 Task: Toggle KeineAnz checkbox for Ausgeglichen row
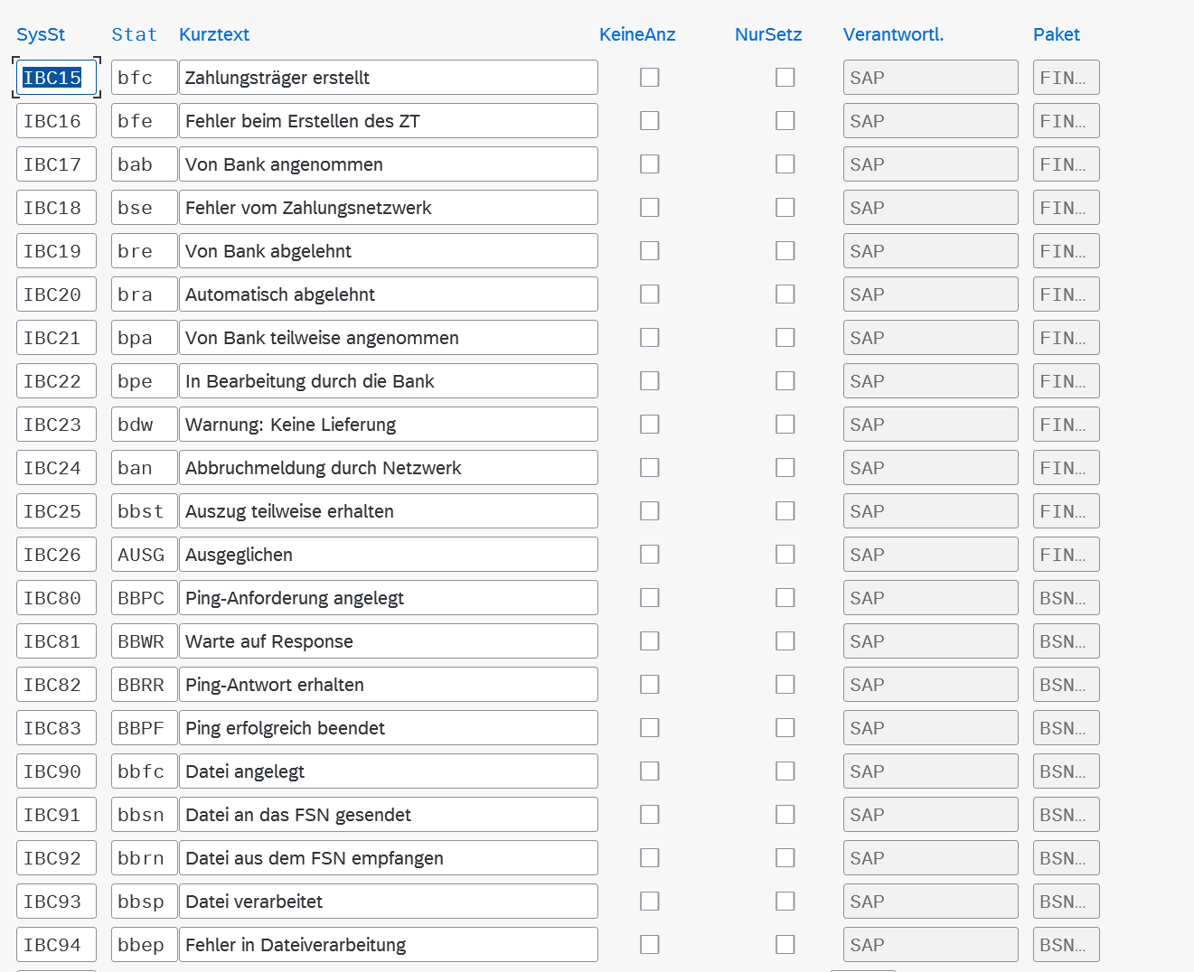(649, 555)
